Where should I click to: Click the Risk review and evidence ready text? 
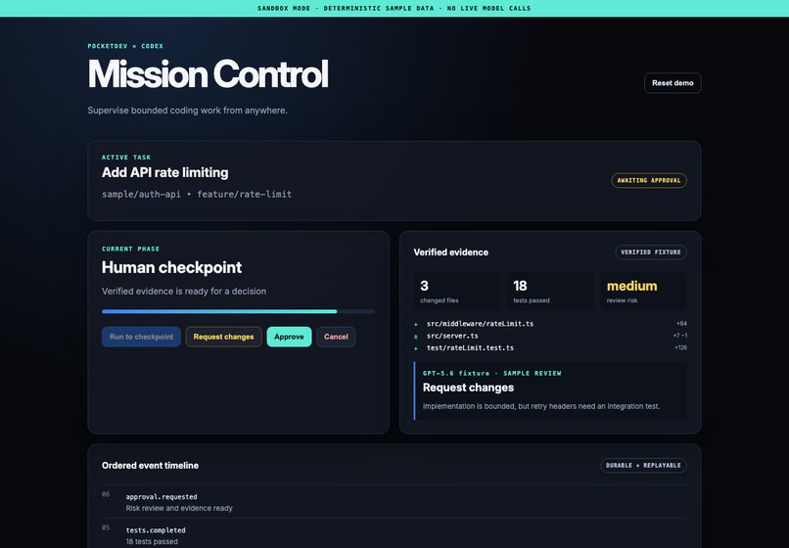tap(179, 508)
